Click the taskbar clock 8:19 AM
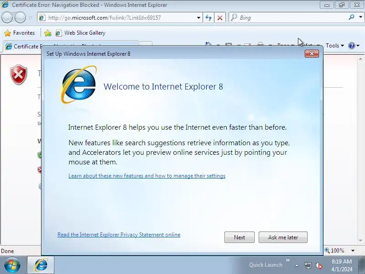This screenshot has width=365, height=274. 341,265
